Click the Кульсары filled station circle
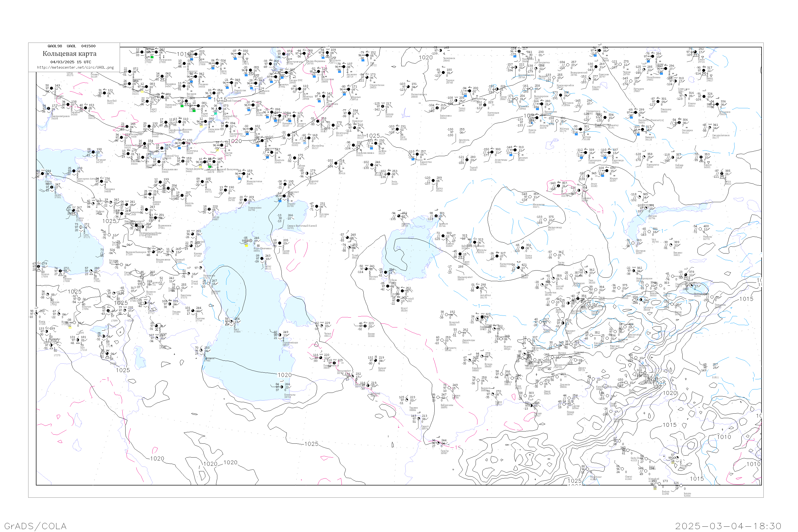This screenshot has height=532, width=798. (317, 206)
